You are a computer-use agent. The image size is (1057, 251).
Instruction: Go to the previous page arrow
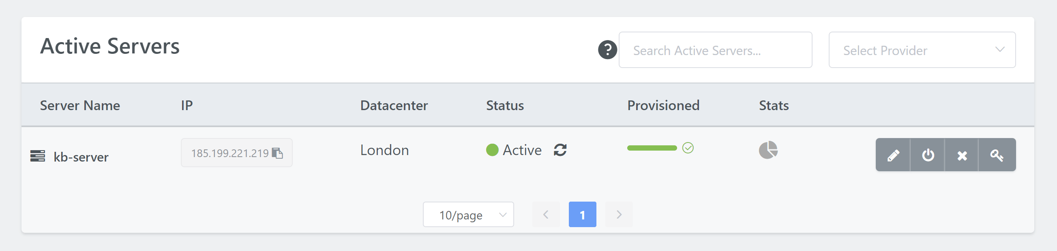coord(546,214)
